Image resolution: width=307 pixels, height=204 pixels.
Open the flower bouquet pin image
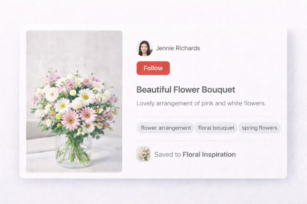74,101
